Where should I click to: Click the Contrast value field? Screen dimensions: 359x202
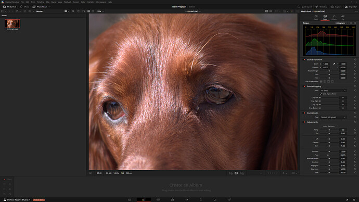pos(343,151)
